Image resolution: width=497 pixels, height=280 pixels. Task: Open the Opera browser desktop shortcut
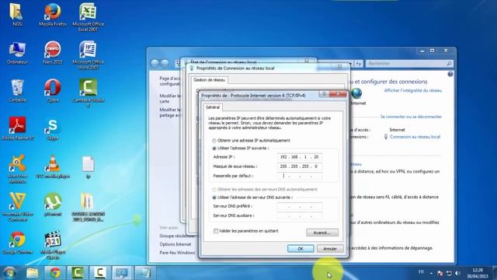tap(53, 91)
